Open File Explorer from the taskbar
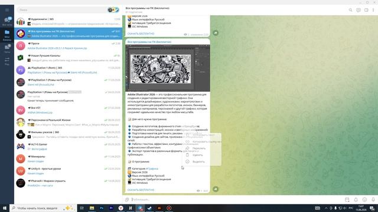Viewport: 378px width, 212px height. (92, 208)
